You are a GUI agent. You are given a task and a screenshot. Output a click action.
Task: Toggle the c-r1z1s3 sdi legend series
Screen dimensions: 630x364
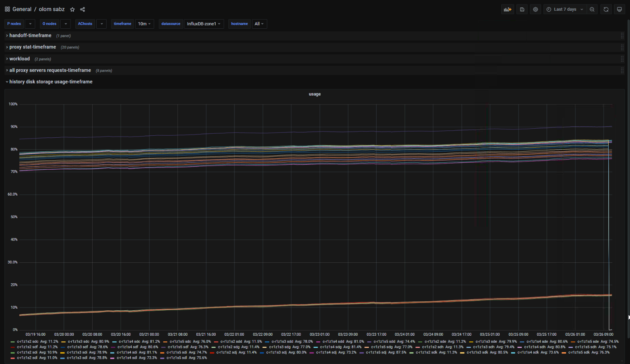(x=78, y=353)
